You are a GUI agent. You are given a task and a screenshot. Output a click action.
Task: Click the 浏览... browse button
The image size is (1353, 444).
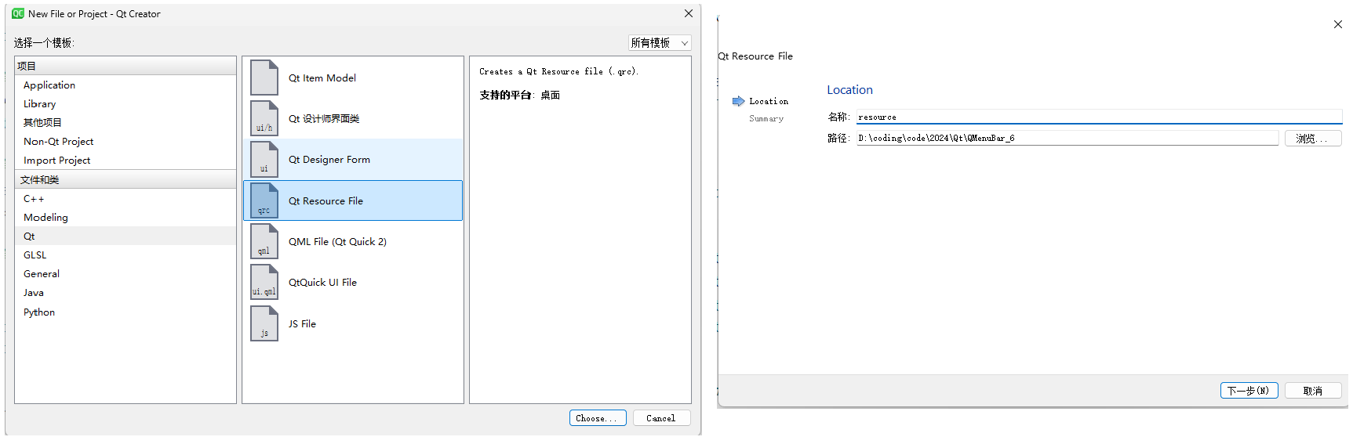click(1313, 138)
